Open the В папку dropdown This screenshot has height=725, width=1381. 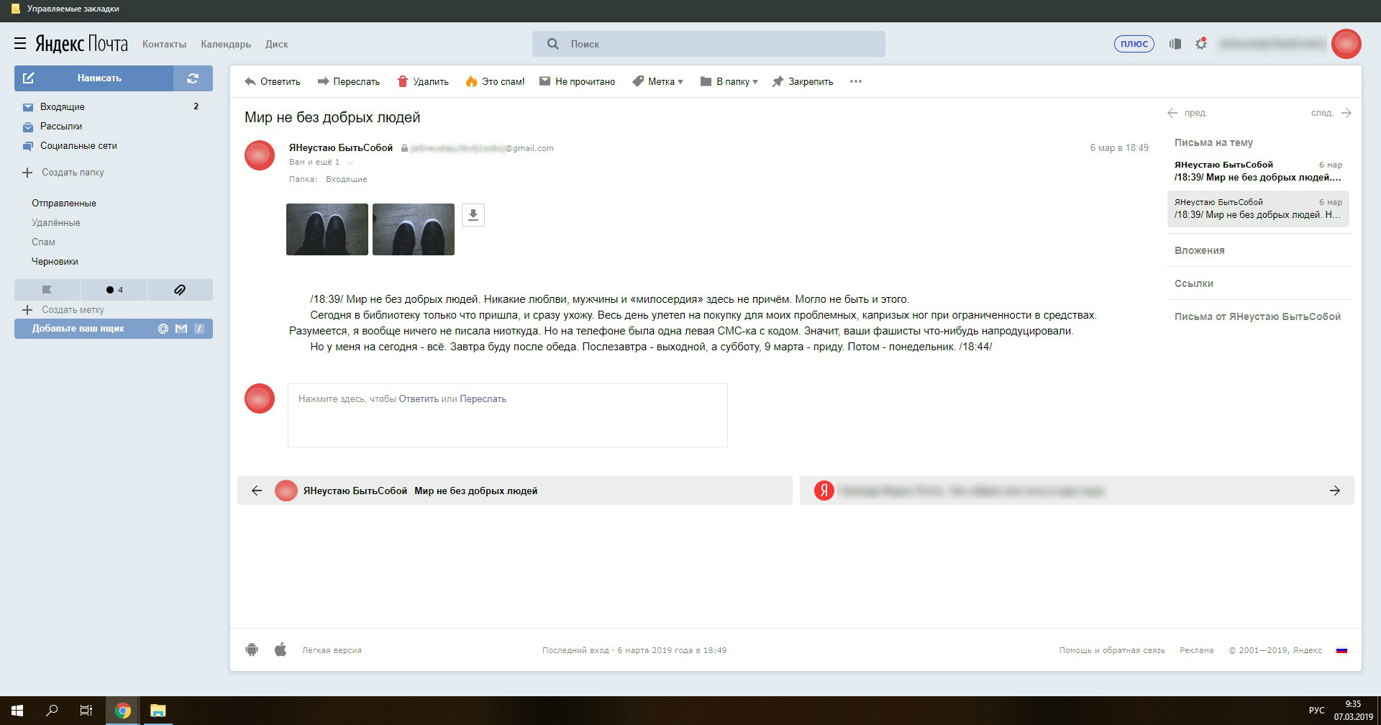point(729,81)
